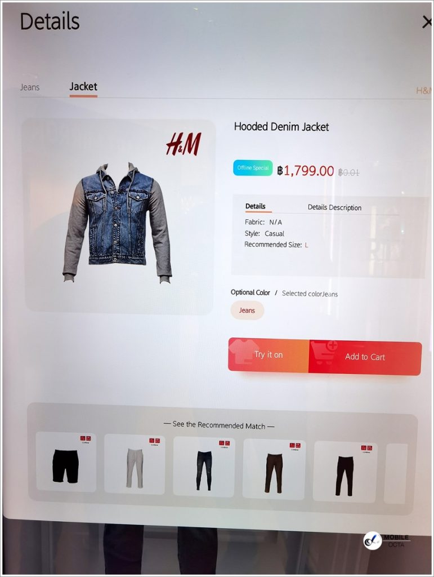Switch to the Jeans tab

click(30, 87)
